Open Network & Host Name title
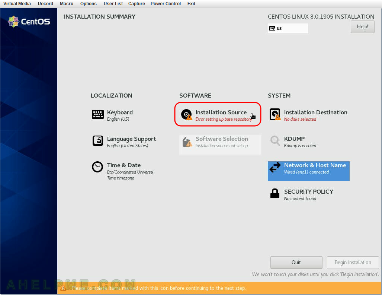Viewport: 382px width, 295px height. [315, 165]
